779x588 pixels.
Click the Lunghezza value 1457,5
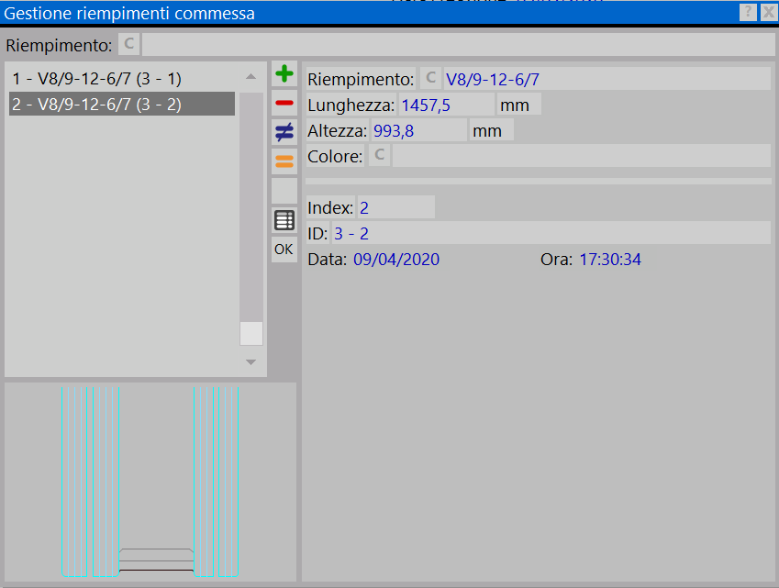click(446, 105)
